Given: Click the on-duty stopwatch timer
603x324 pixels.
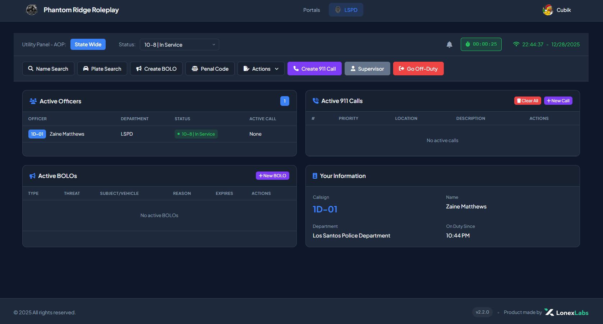Looking at the screenshot, I should coord(481,44).
